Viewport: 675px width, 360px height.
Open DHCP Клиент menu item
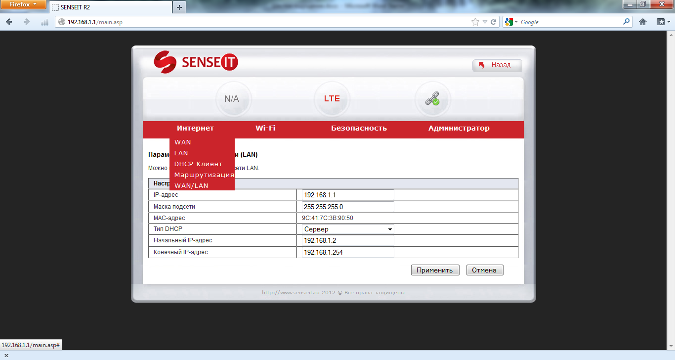tap(198, 164)
